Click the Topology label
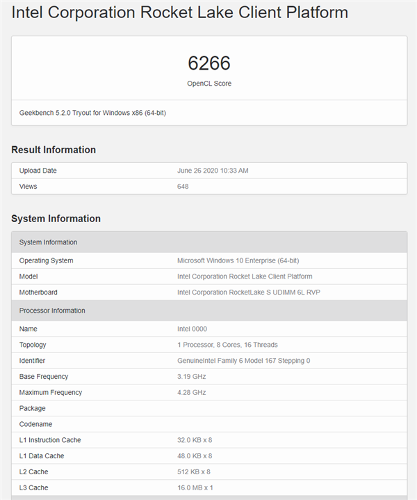The width and height of the screenshot is (417, 500). 33,345
